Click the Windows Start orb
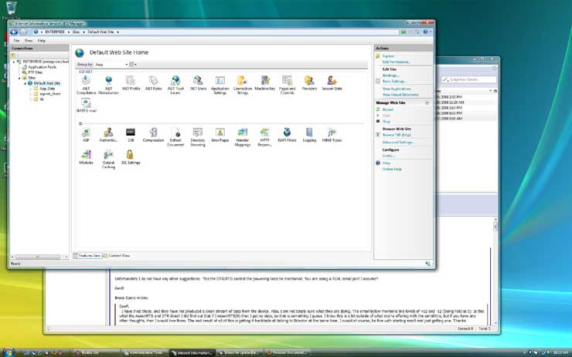 (9, 352)
